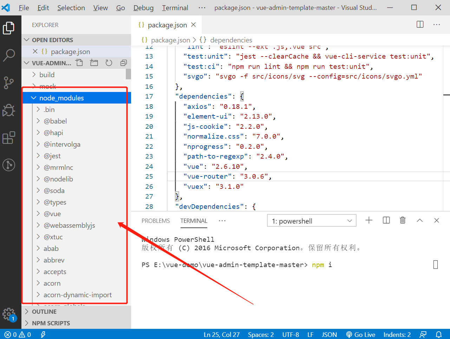Click Go Live in status bar
This screenshot has width=450, height=339.
coord(361,334)
